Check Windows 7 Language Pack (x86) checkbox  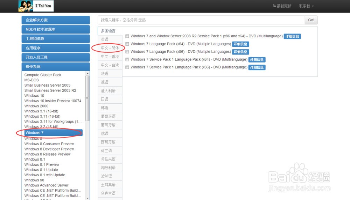(127, 52)
